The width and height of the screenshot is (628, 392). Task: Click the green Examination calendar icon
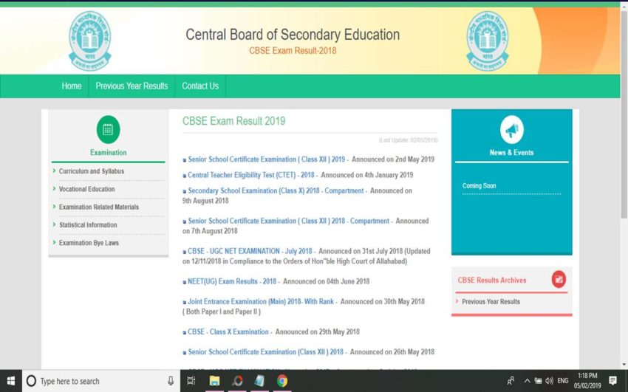(x=108, y=130)
